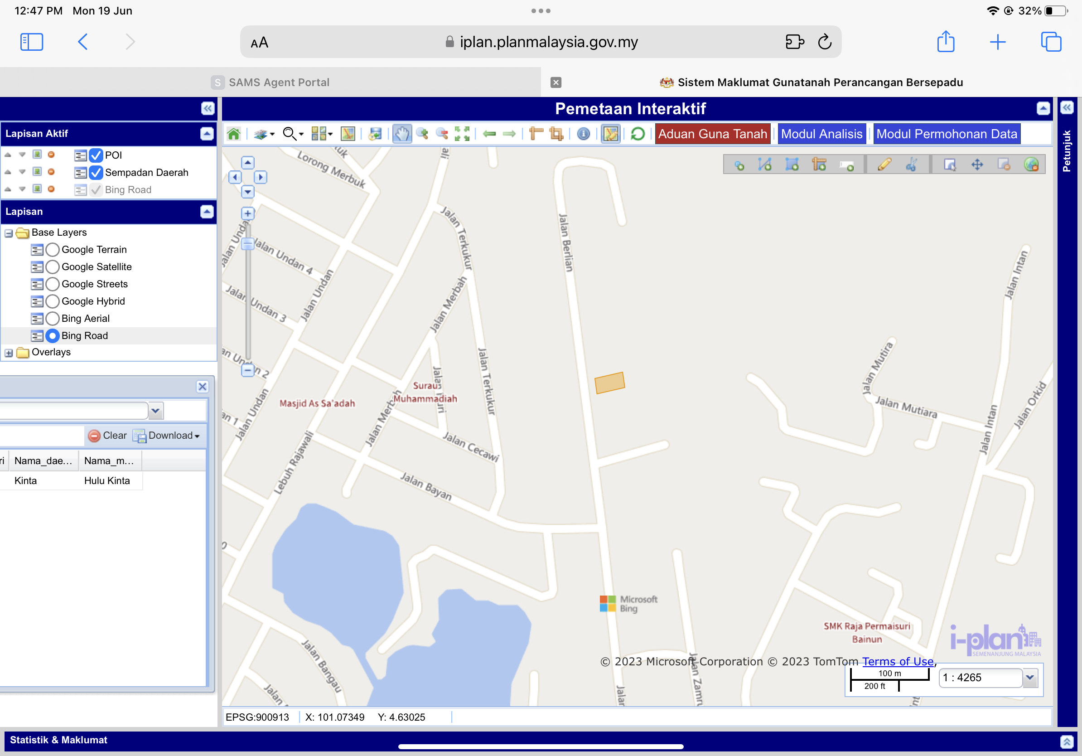Select the ruler measure distance tool

(536, 134)
